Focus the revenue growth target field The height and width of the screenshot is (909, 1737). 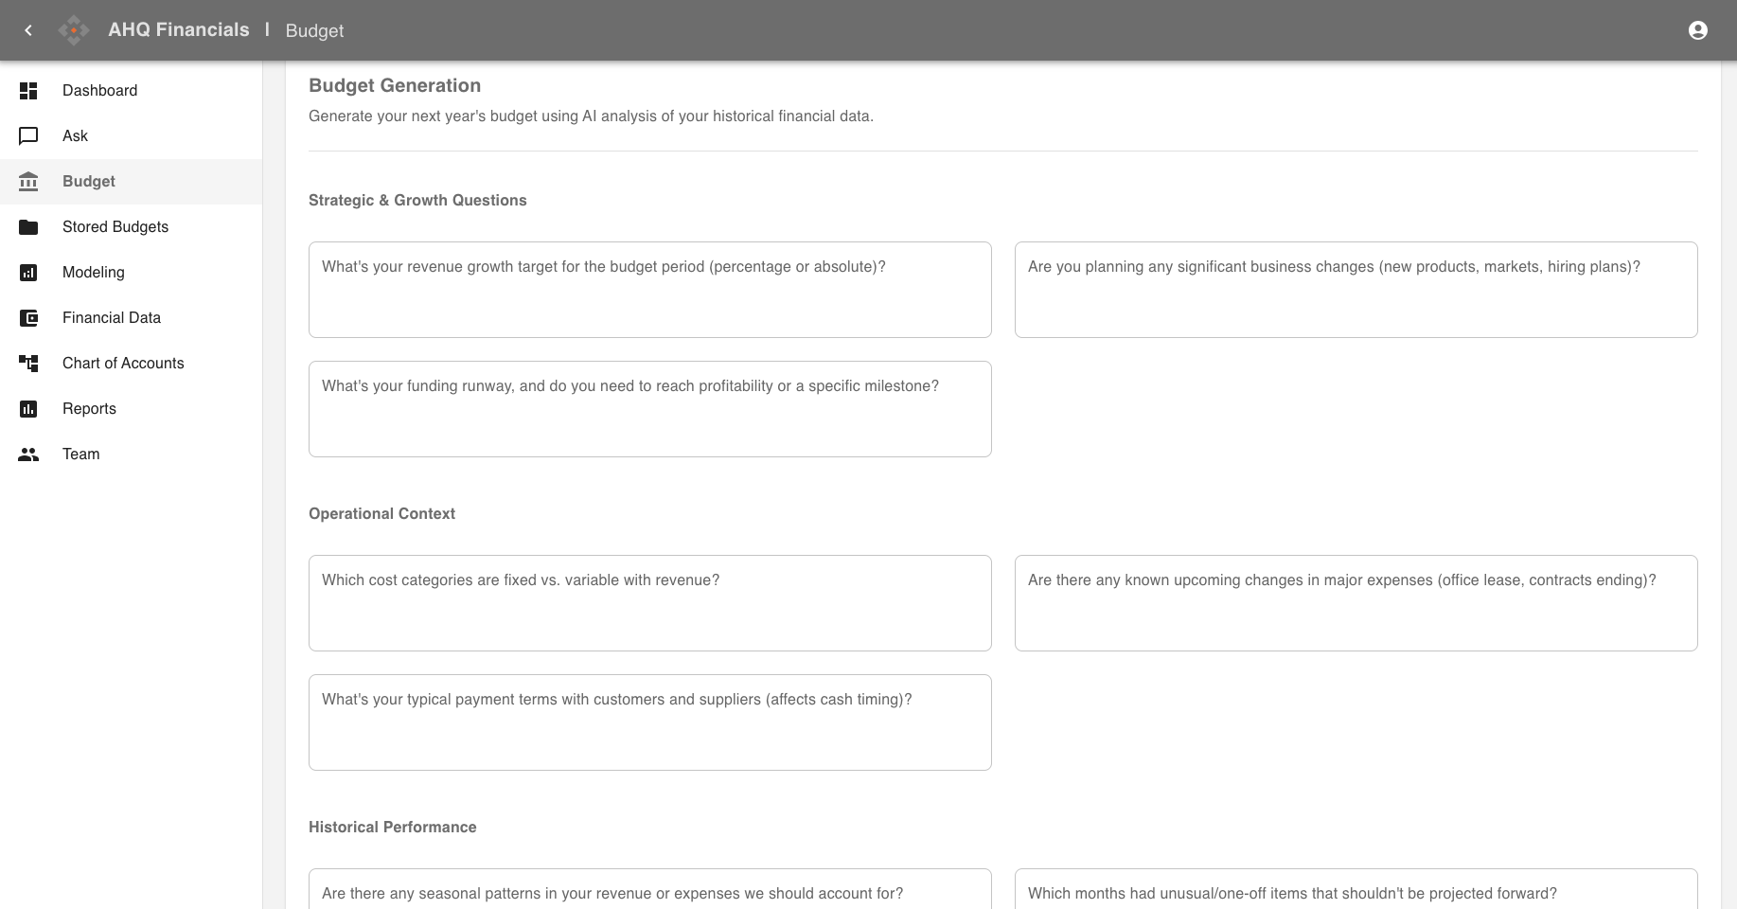649,290
